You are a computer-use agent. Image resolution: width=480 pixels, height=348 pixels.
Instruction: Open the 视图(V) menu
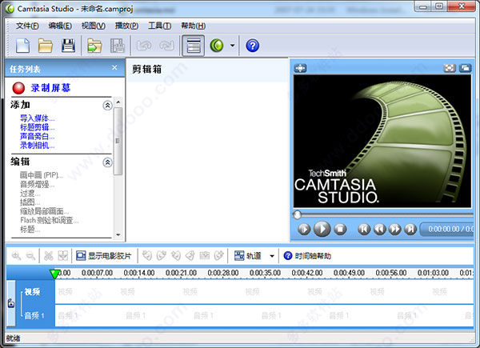94,26
